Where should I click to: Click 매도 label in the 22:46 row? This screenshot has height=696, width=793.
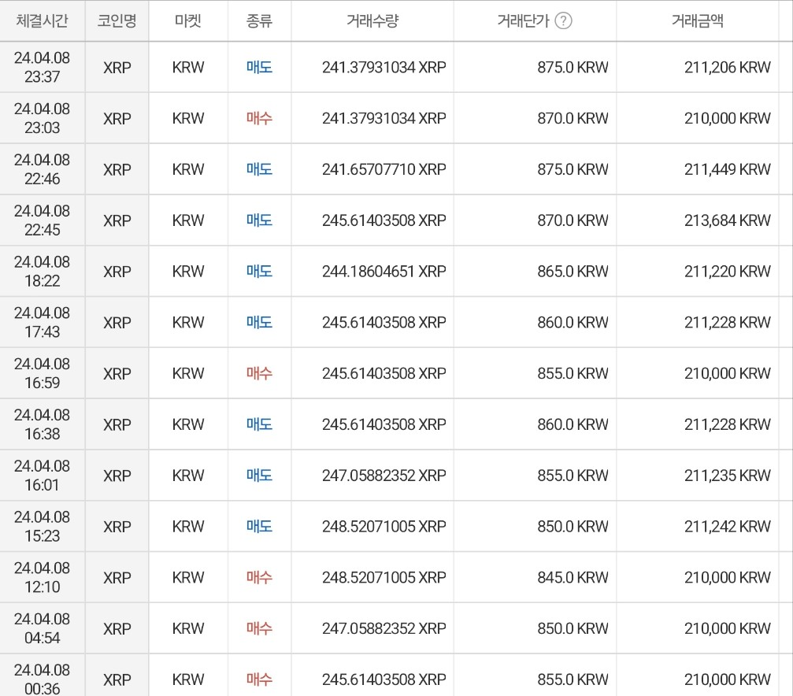259,169
